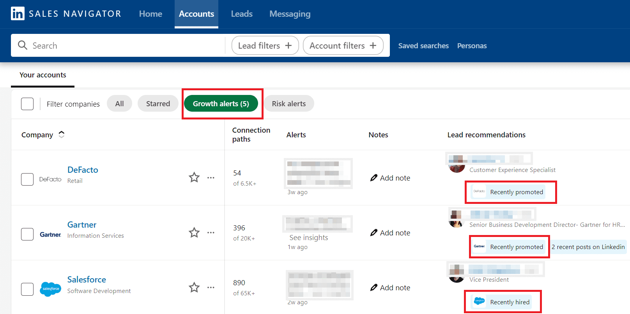Go to the Leads tab
630x314 pixels.
[x=242, y=14]
